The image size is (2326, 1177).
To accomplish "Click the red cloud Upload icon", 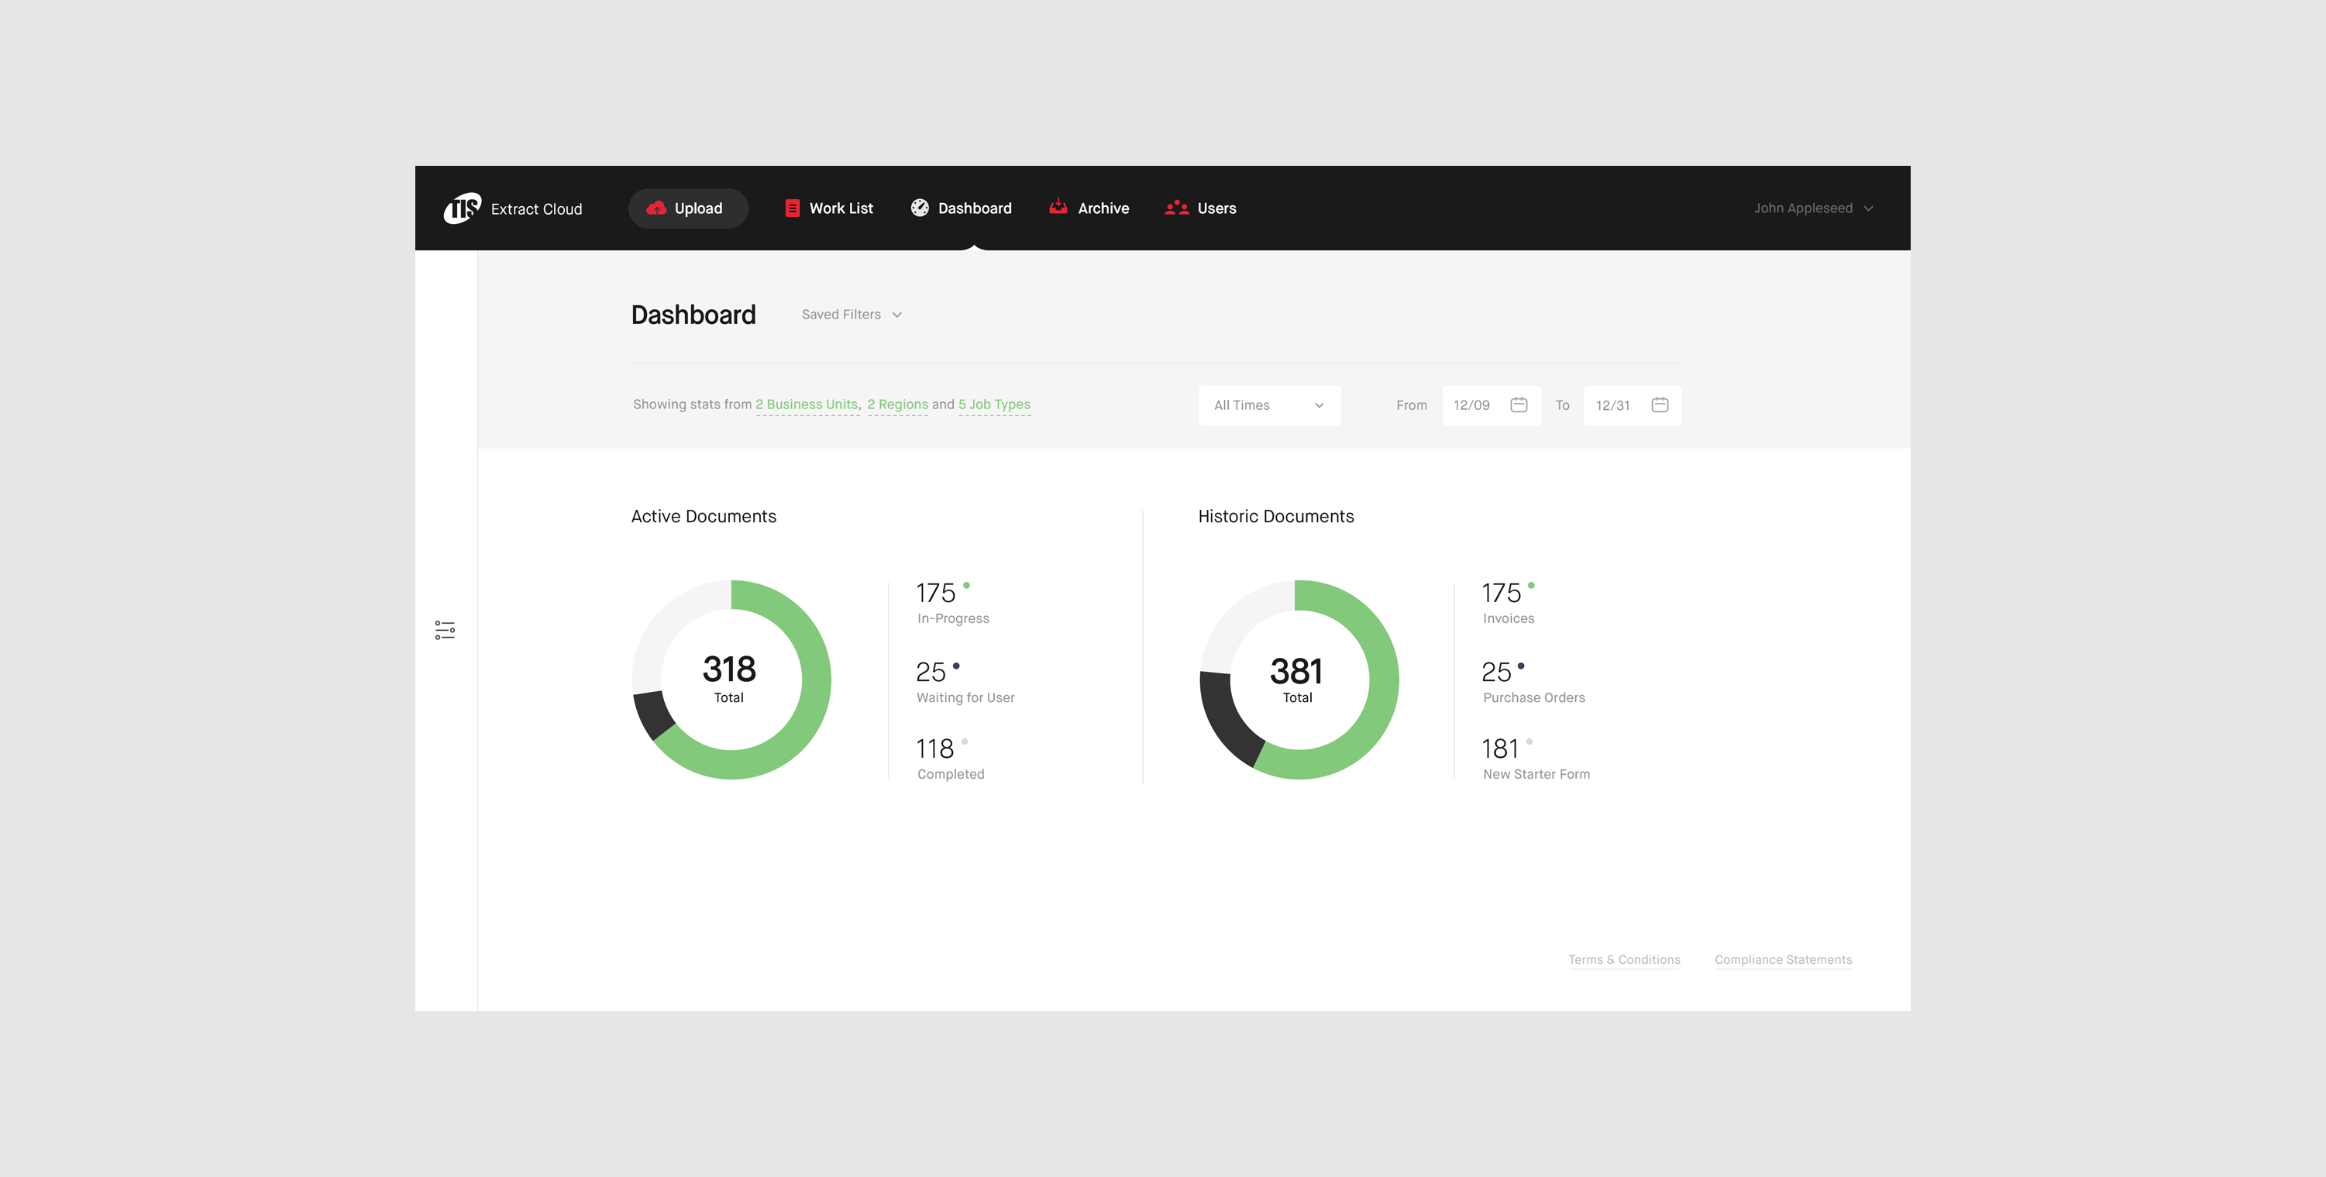I will pos(656,208).
